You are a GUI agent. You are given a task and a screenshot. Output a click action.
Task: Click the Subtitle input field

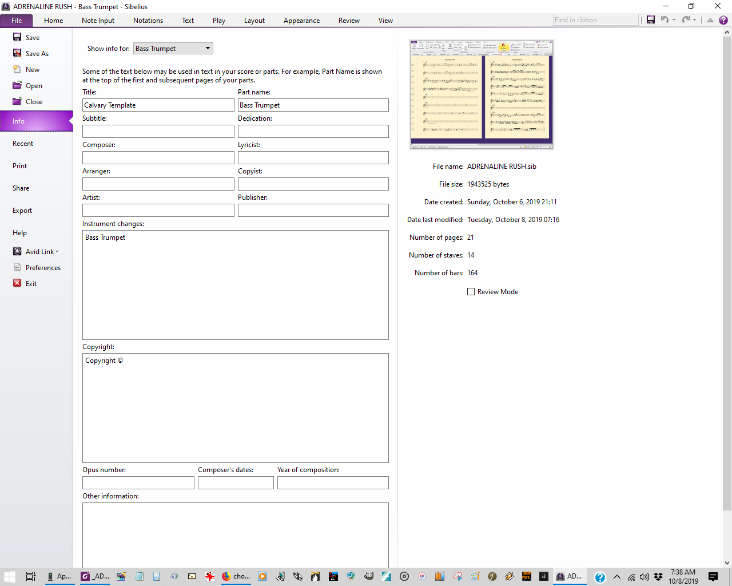click(158, 132)
